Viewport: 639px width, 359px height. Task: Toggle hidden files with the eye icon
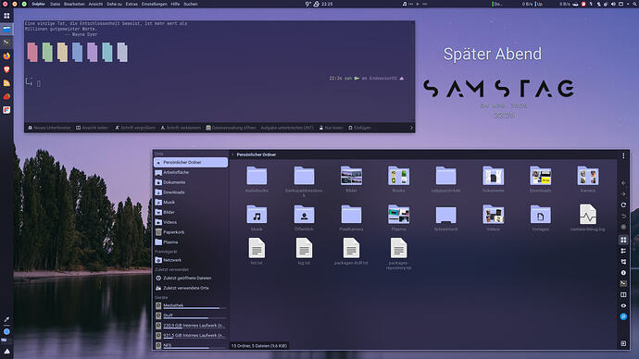(x=623, y=305)
